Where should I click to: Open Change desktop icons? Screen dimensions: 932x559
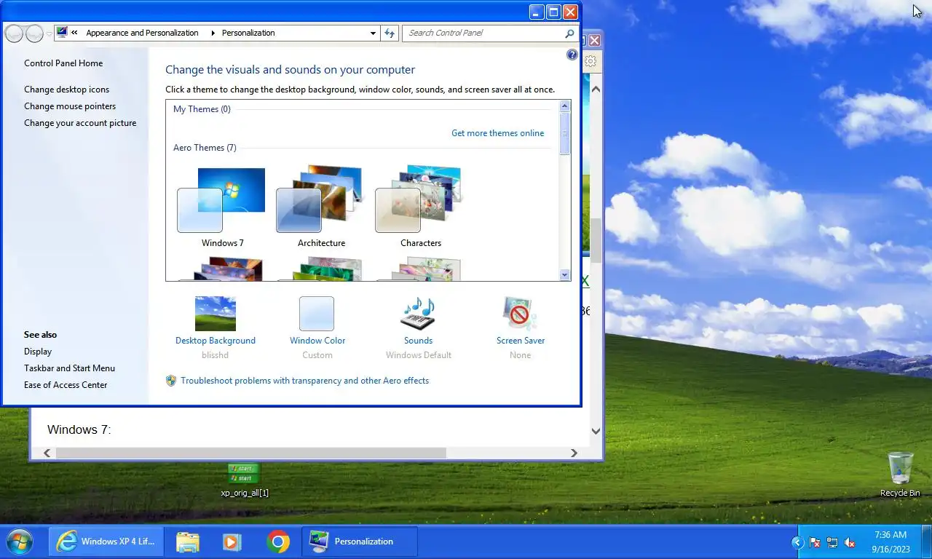66,90
